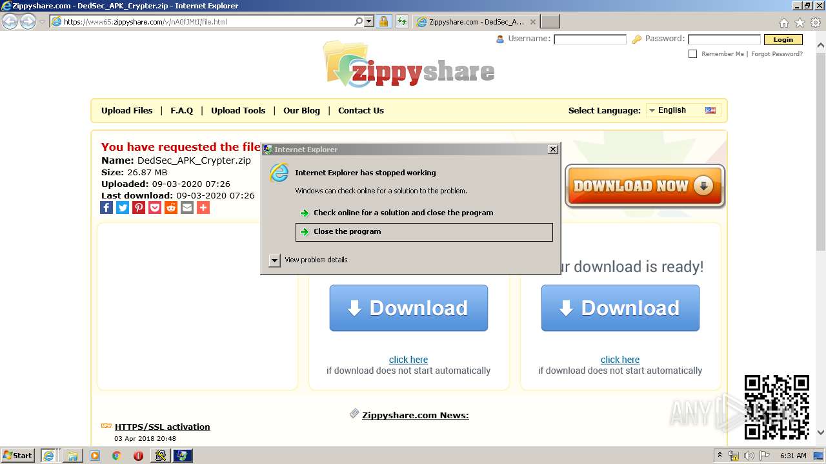Viewport: 826px width, 464px height.
Task: Open the recent pages dropdown arrow
Action: 42,22
